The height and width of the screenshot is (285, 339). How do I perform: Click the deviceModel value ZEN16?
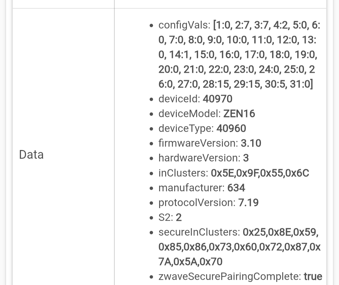tap(239, 114)
